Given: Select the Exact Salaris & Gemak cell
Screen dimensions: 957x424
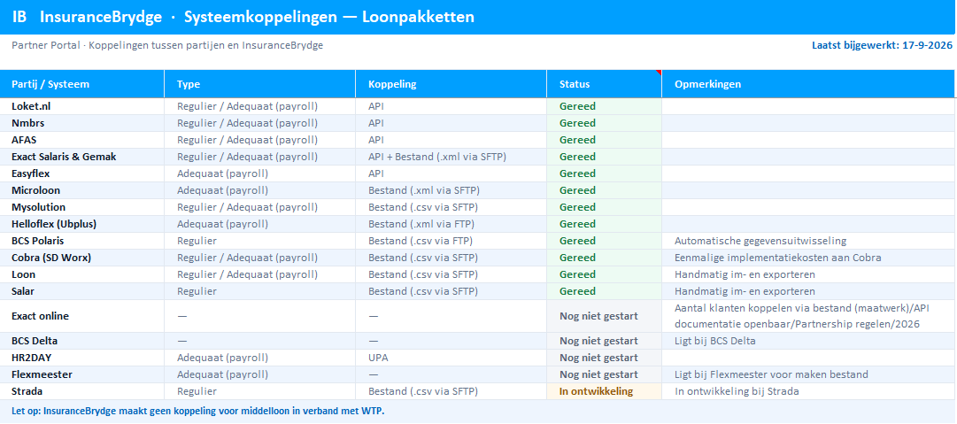Looking at the screenshot, I should [82, 157].
